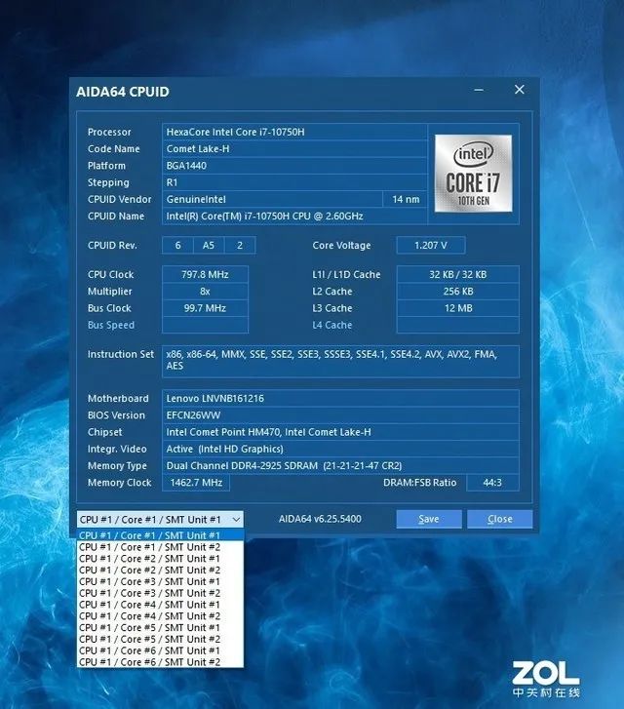624x709 pixels.
Task: Click the L2 Cache value 256 KB
Action: tap(457, 292)
